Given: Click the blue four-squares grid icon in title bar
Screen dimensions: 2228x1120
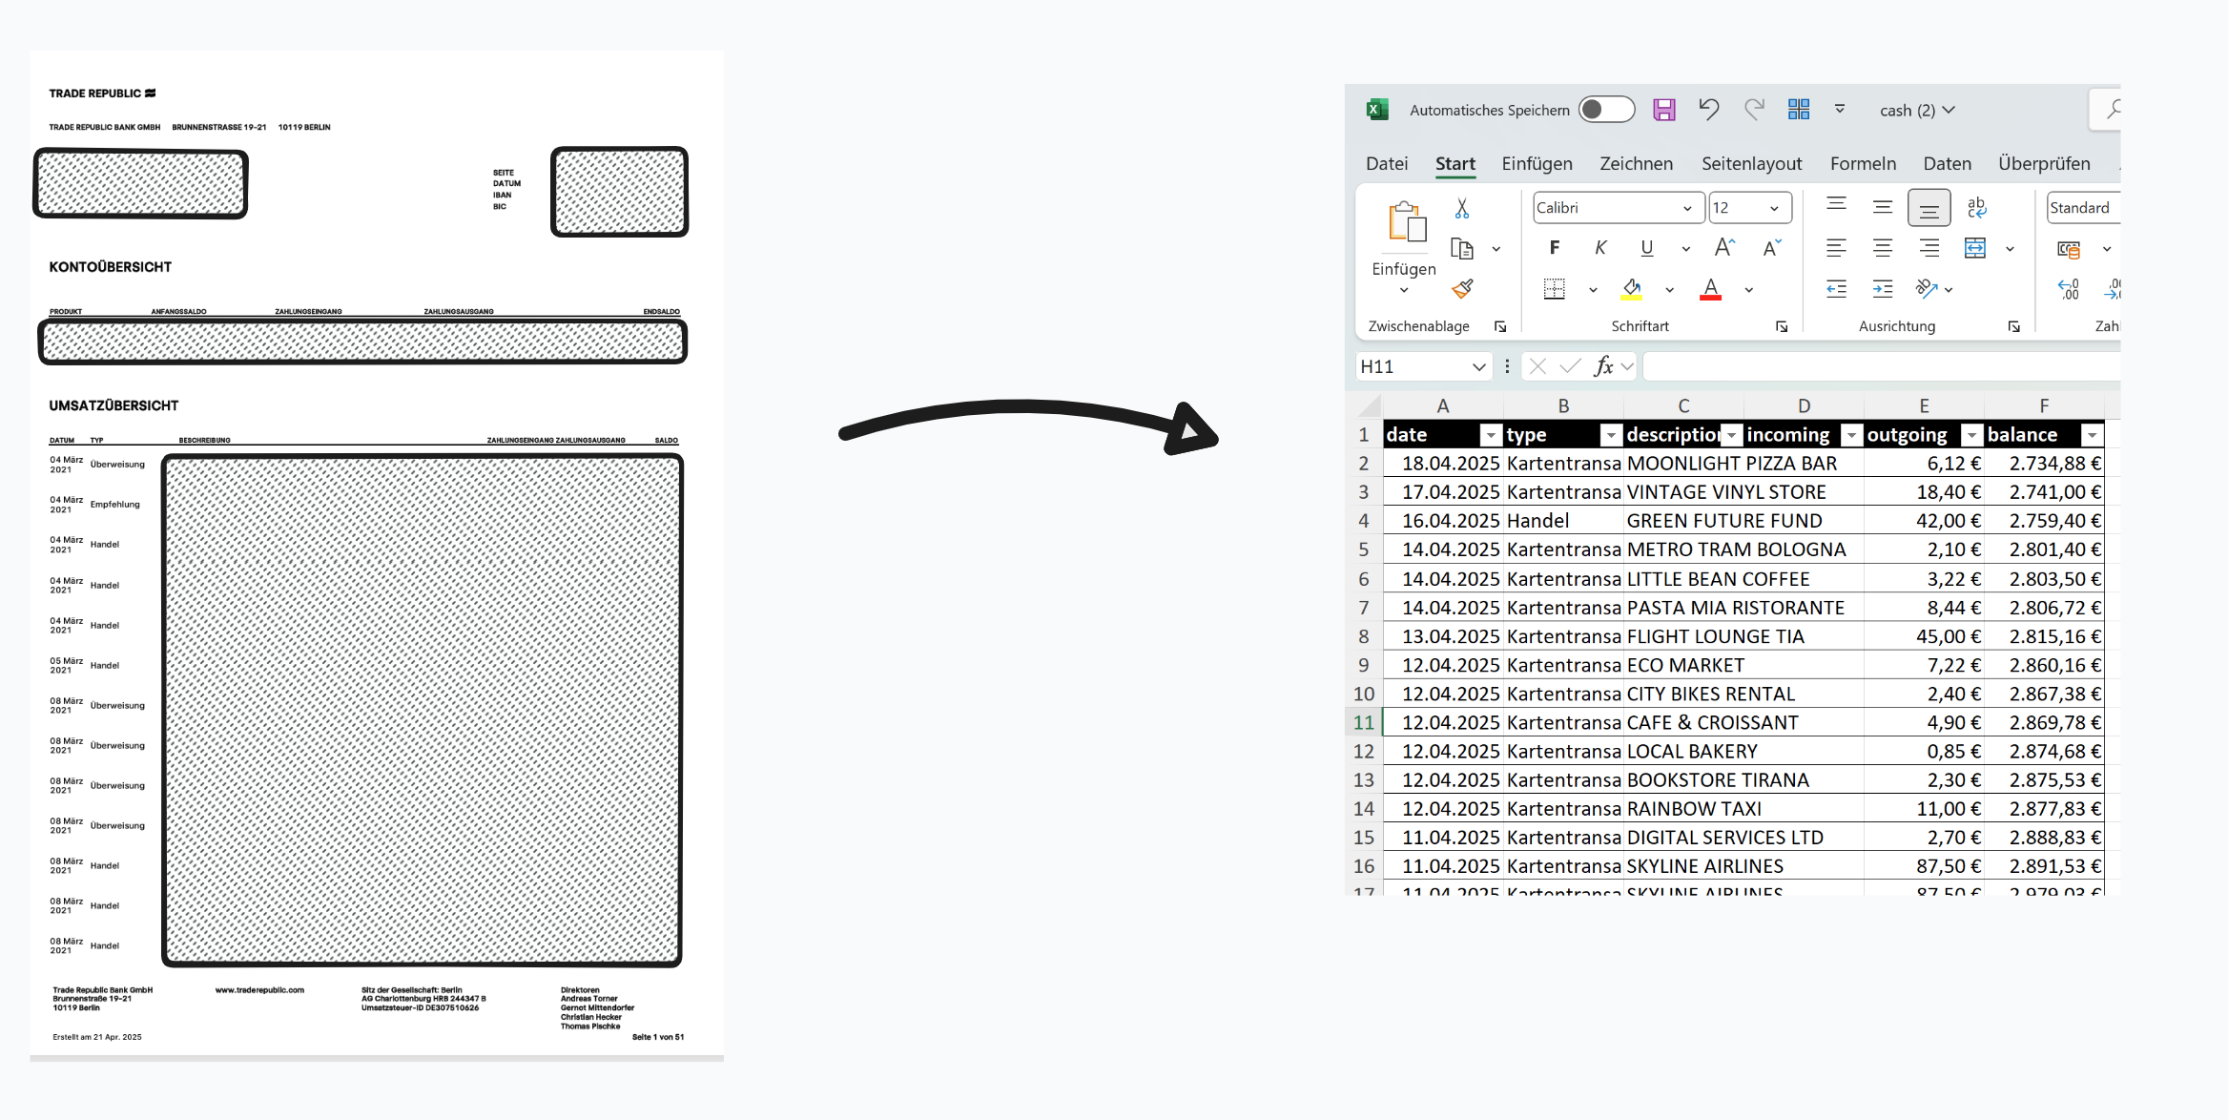Looking at the screenshot, I should 1799,110.
